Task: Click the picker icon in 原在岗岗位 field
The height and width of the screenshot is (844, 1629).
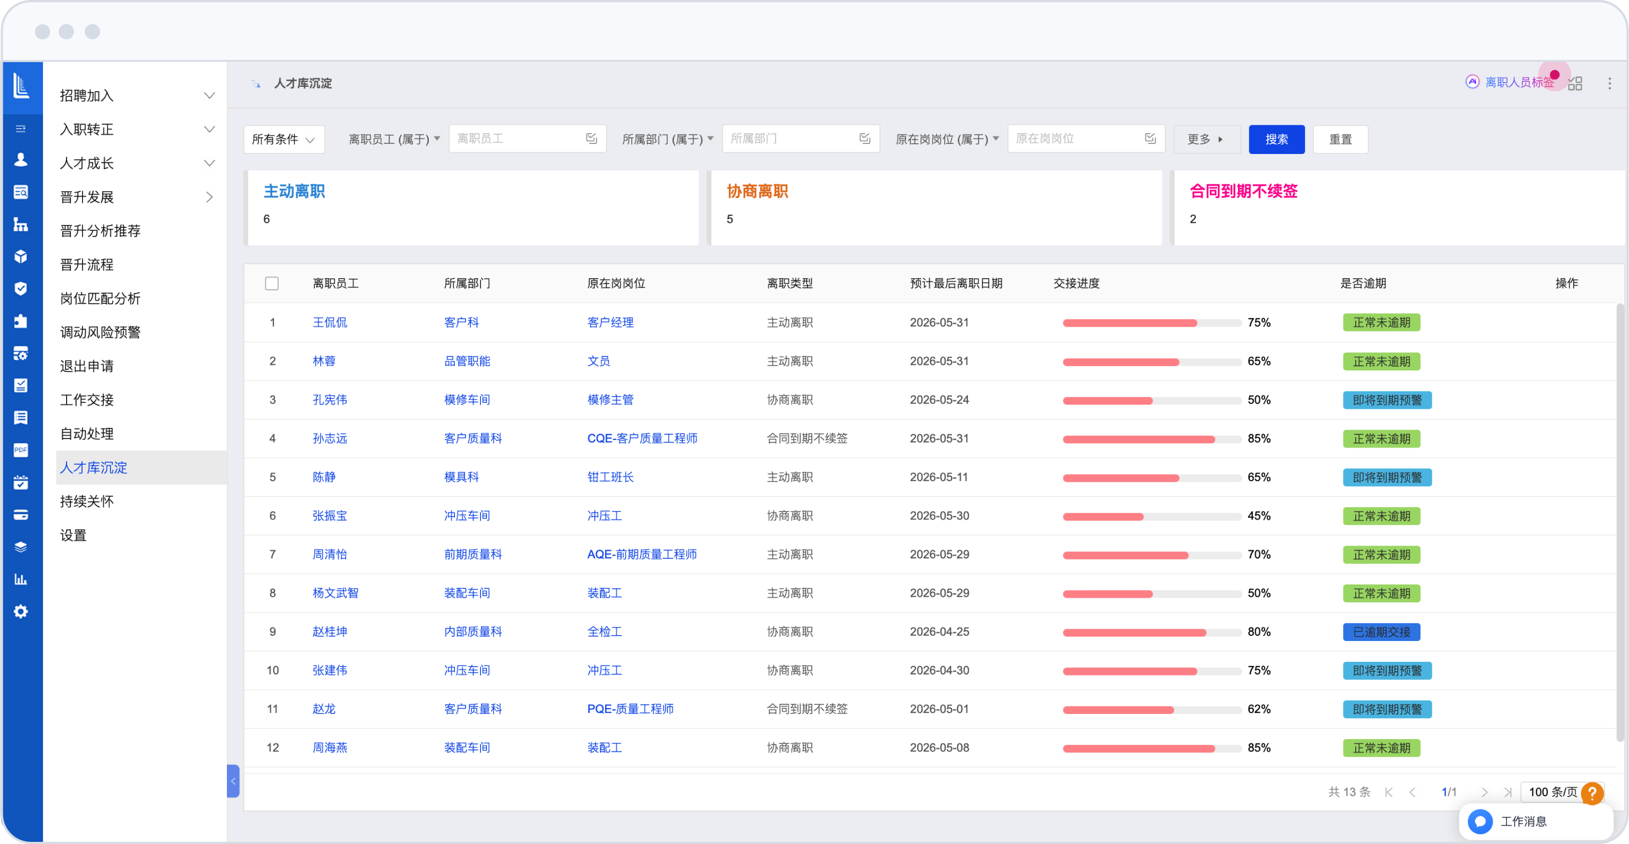Action: point(1150,139)
